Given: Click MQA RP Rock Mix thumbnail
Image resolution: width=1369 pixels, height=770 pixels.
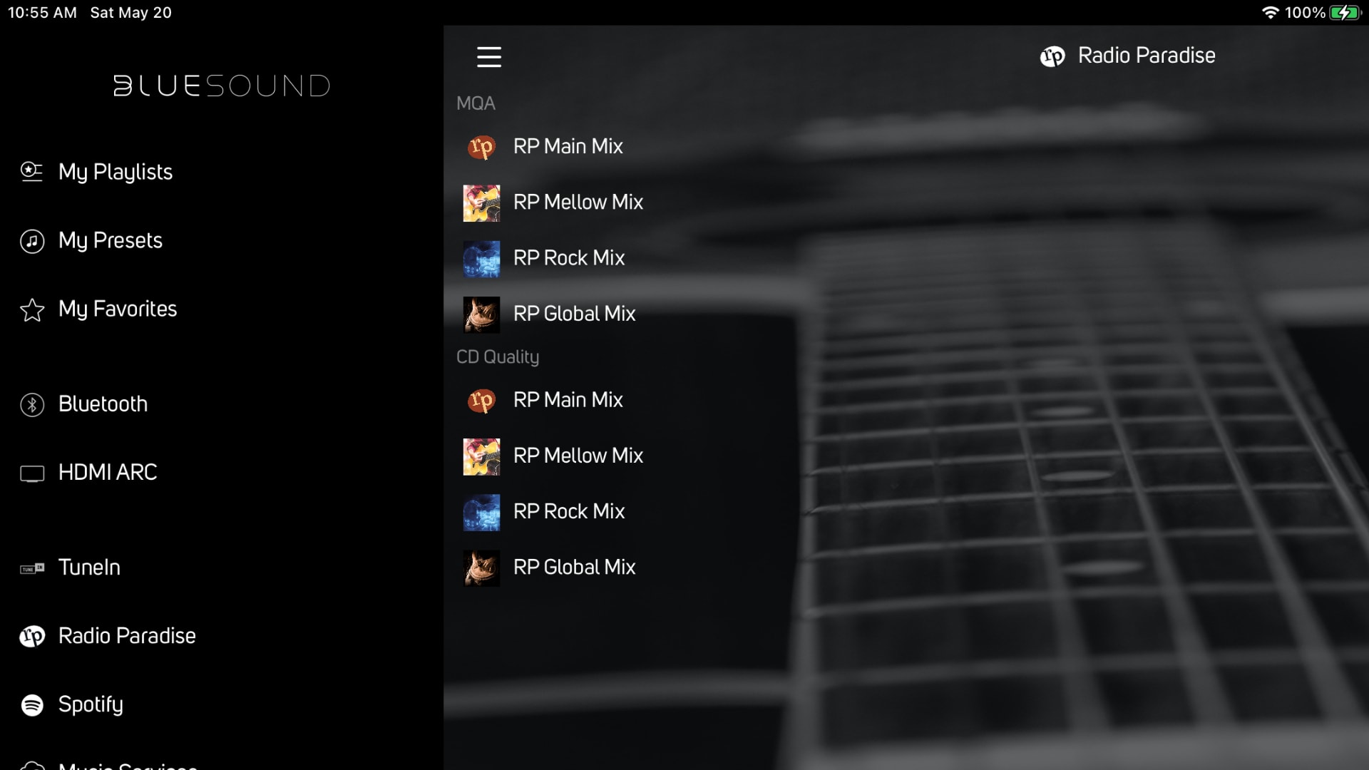Looking at the screenshot, I should (x=481, y=258).
